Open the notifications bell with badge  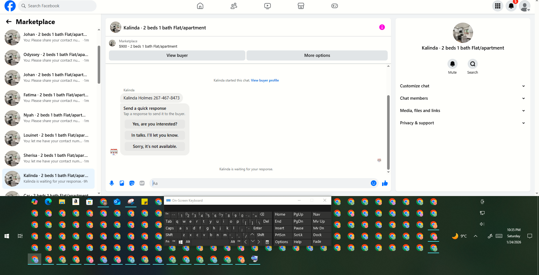511,6
